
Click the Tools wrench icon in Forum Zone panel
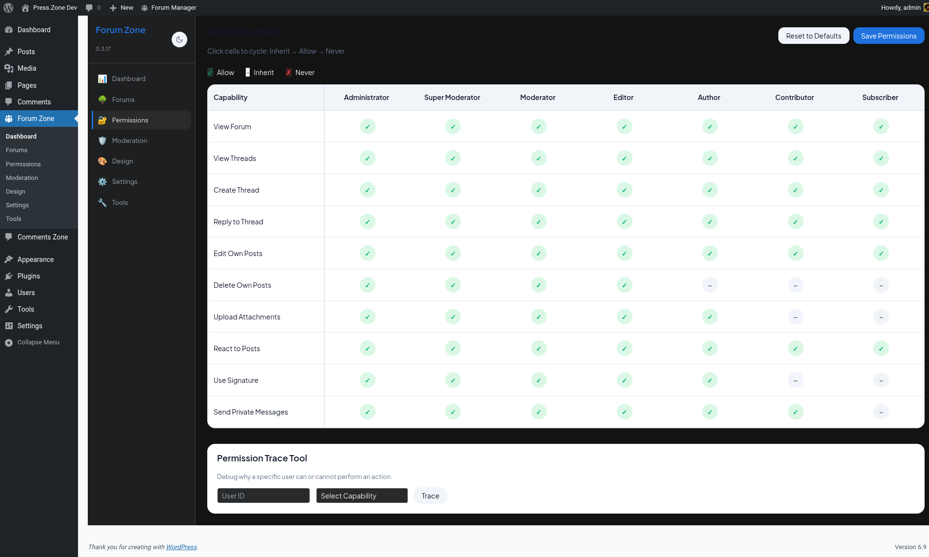[102, 202]
